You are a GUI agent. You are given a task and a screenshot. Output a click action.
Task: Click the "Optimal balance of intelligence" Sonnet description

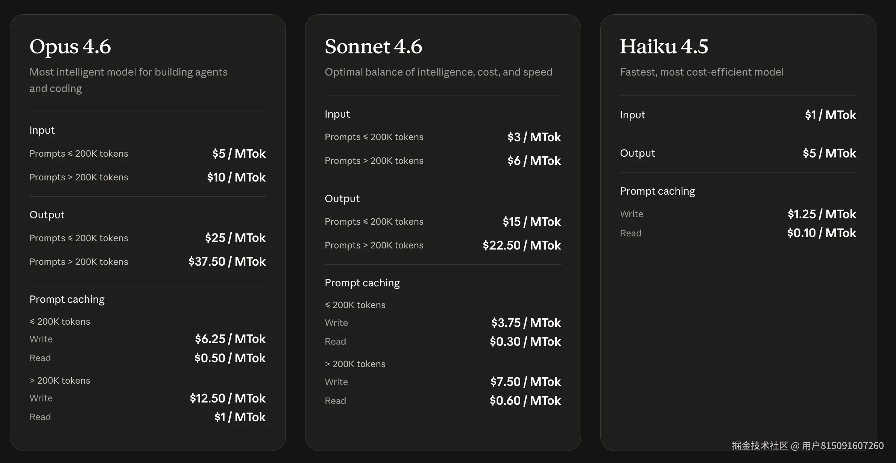coord(438,72)
